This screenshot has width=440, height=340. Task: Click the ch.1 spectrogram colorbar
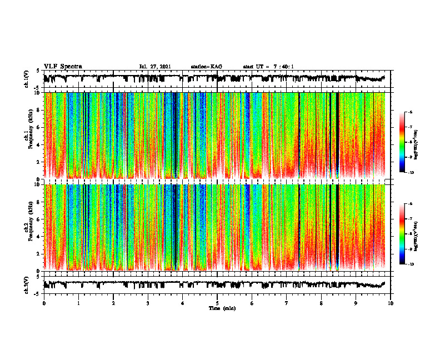coord(402,142)
